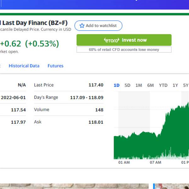The height and width of the screenshot is (189, 189).
Task: Click the blue banner at the top
Action: click(x=94, y=5)
